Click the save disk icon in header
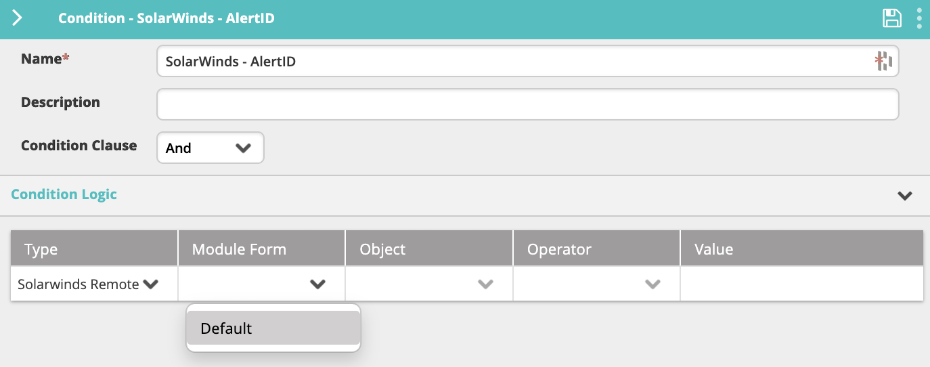Viewport: 930px width, 367px height. (x=892, y=18)
